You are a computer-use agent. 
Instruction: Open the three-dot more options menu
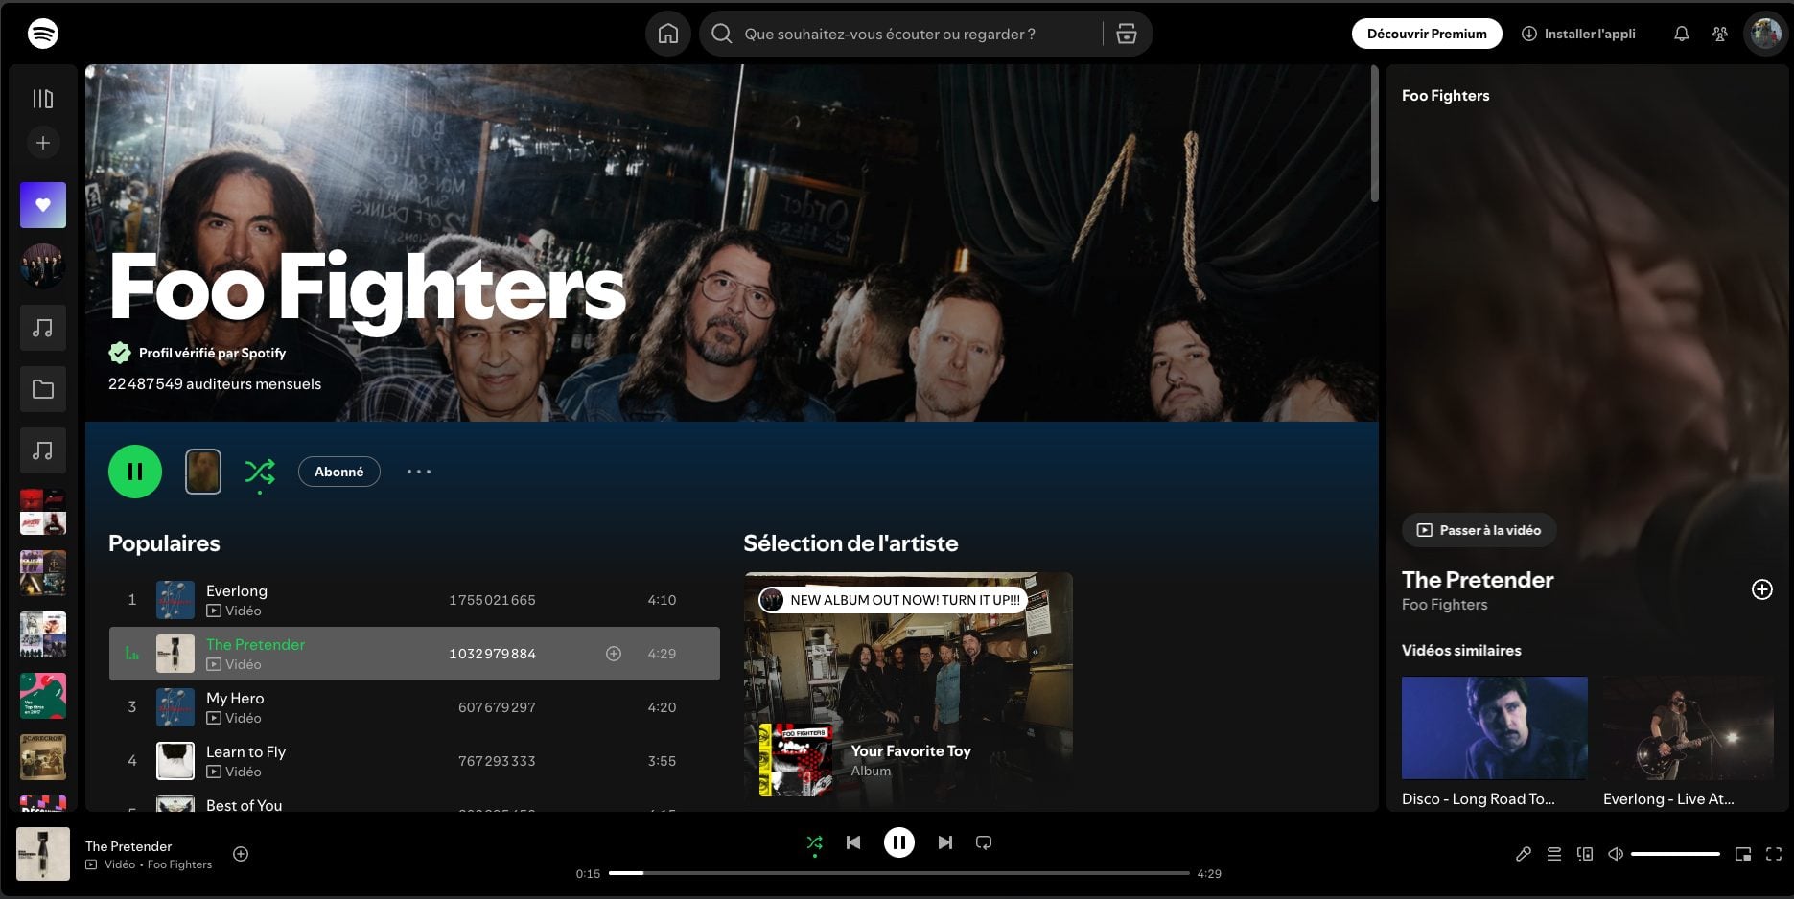click(x=419, y=472)
